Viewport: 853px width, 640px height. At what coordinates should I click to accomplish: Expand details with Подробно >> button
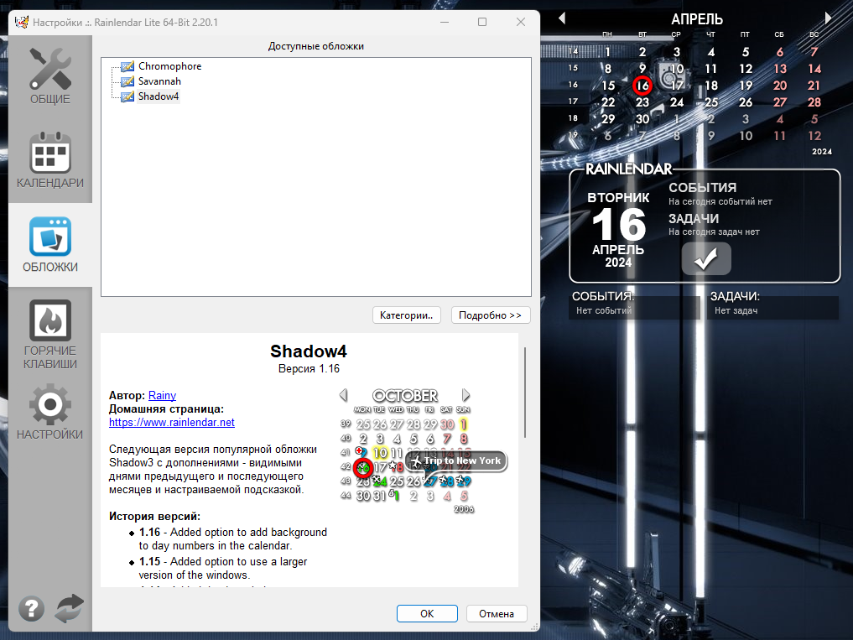[x=490, y=315]
